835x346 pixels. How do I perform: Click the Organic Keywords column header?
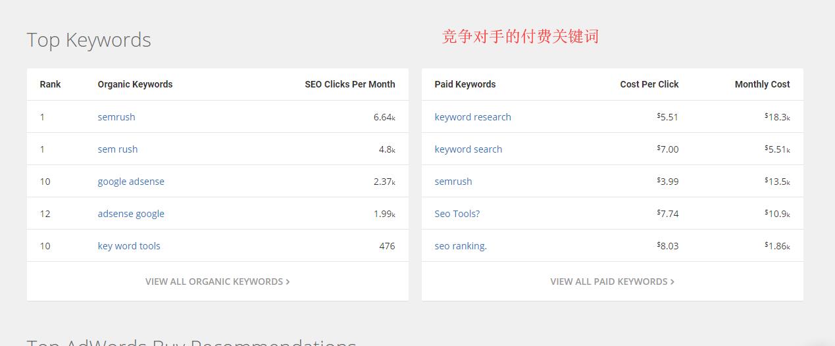(x=135, y=84)
